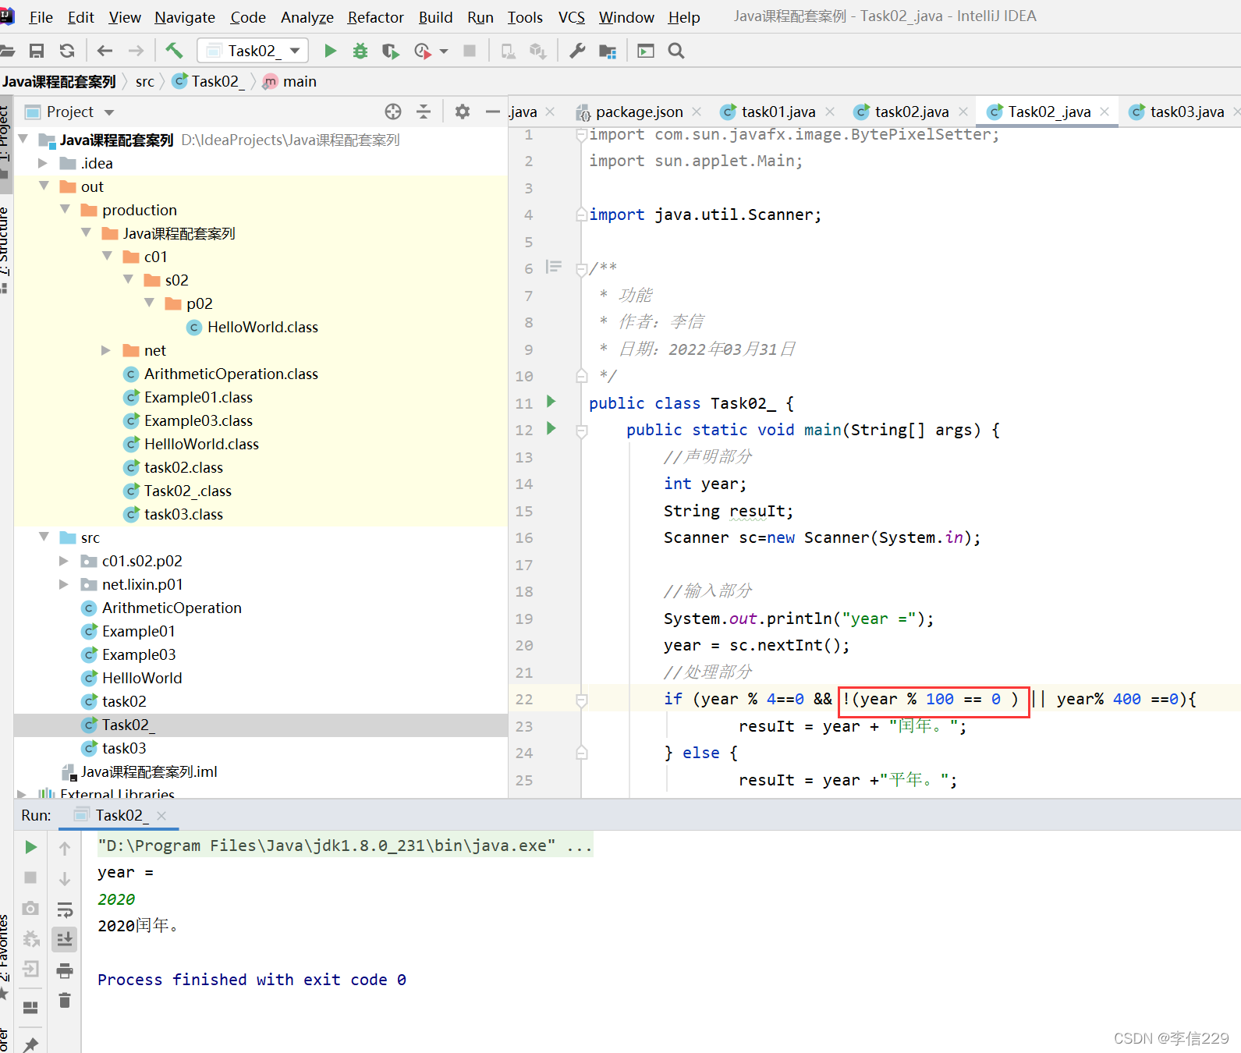Viewport: 1241px width, 1053px height.
Task: Open the File menu
Action: [x=41, y=17]
